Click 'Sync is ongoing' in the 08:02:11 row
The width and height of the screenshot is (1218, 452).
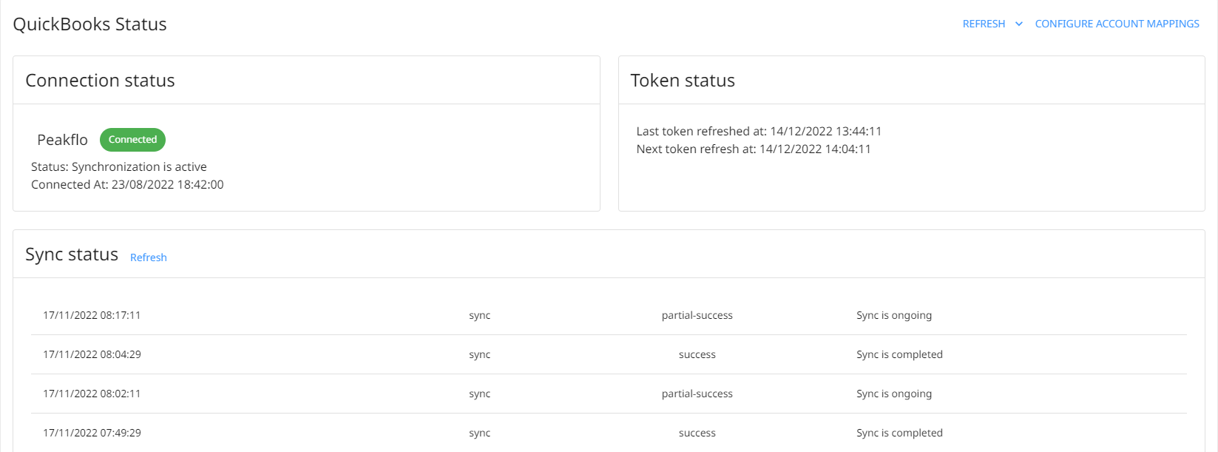tap(894, 394)
